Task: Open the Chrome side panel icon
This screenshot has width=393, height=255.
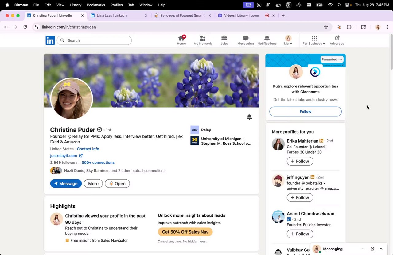Action: 364,27
